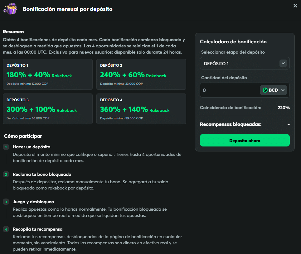Click the purple gift box icon
The height and width of the screenshot is (254, 301).
coord(11,9)
